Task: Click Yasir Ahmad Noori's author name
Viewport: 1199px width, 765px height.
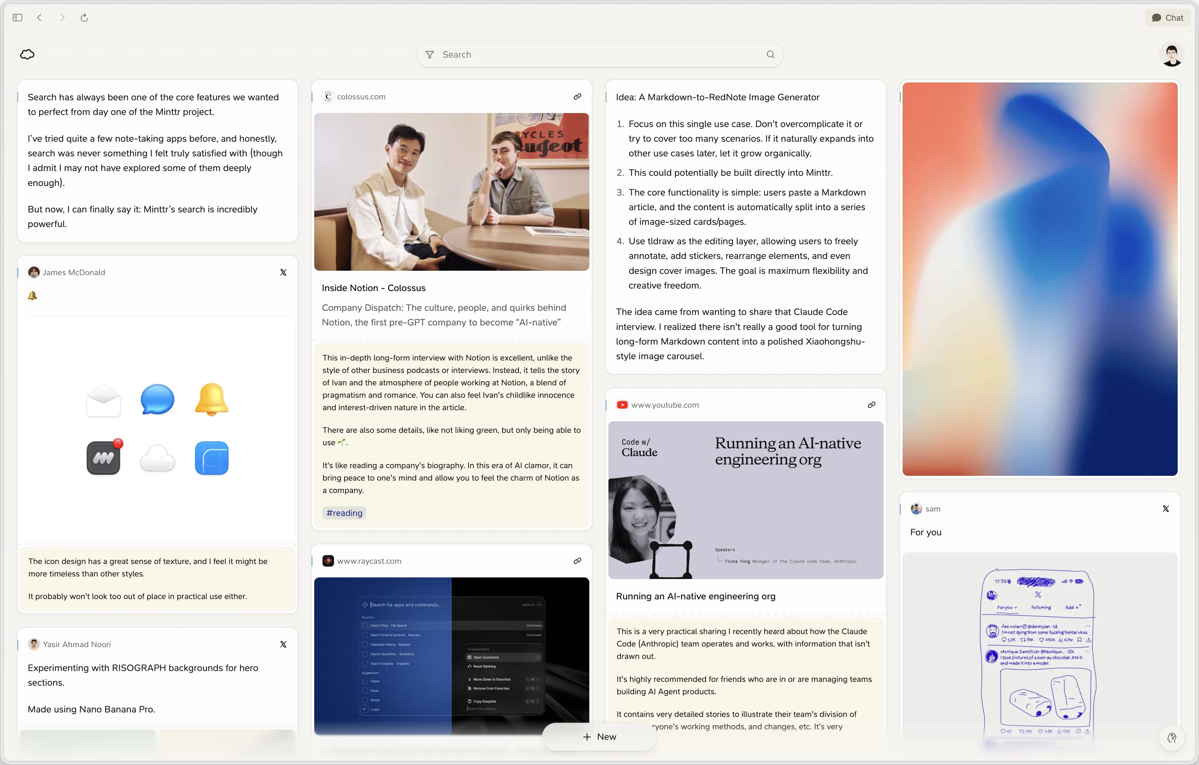Action: click(x=77, y=645)
